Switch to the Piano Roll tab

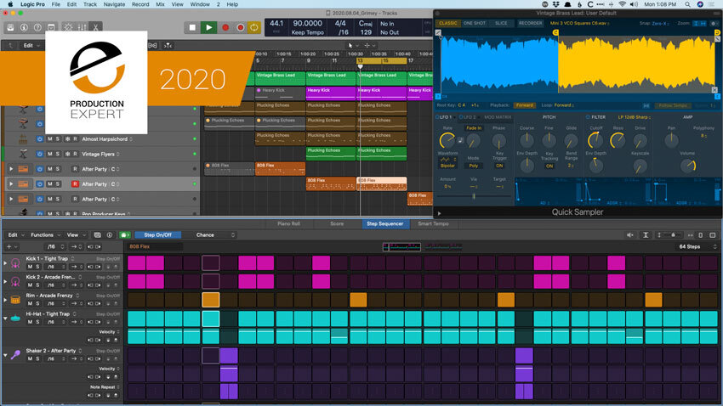pyautogui.click(x=288, y=223)
